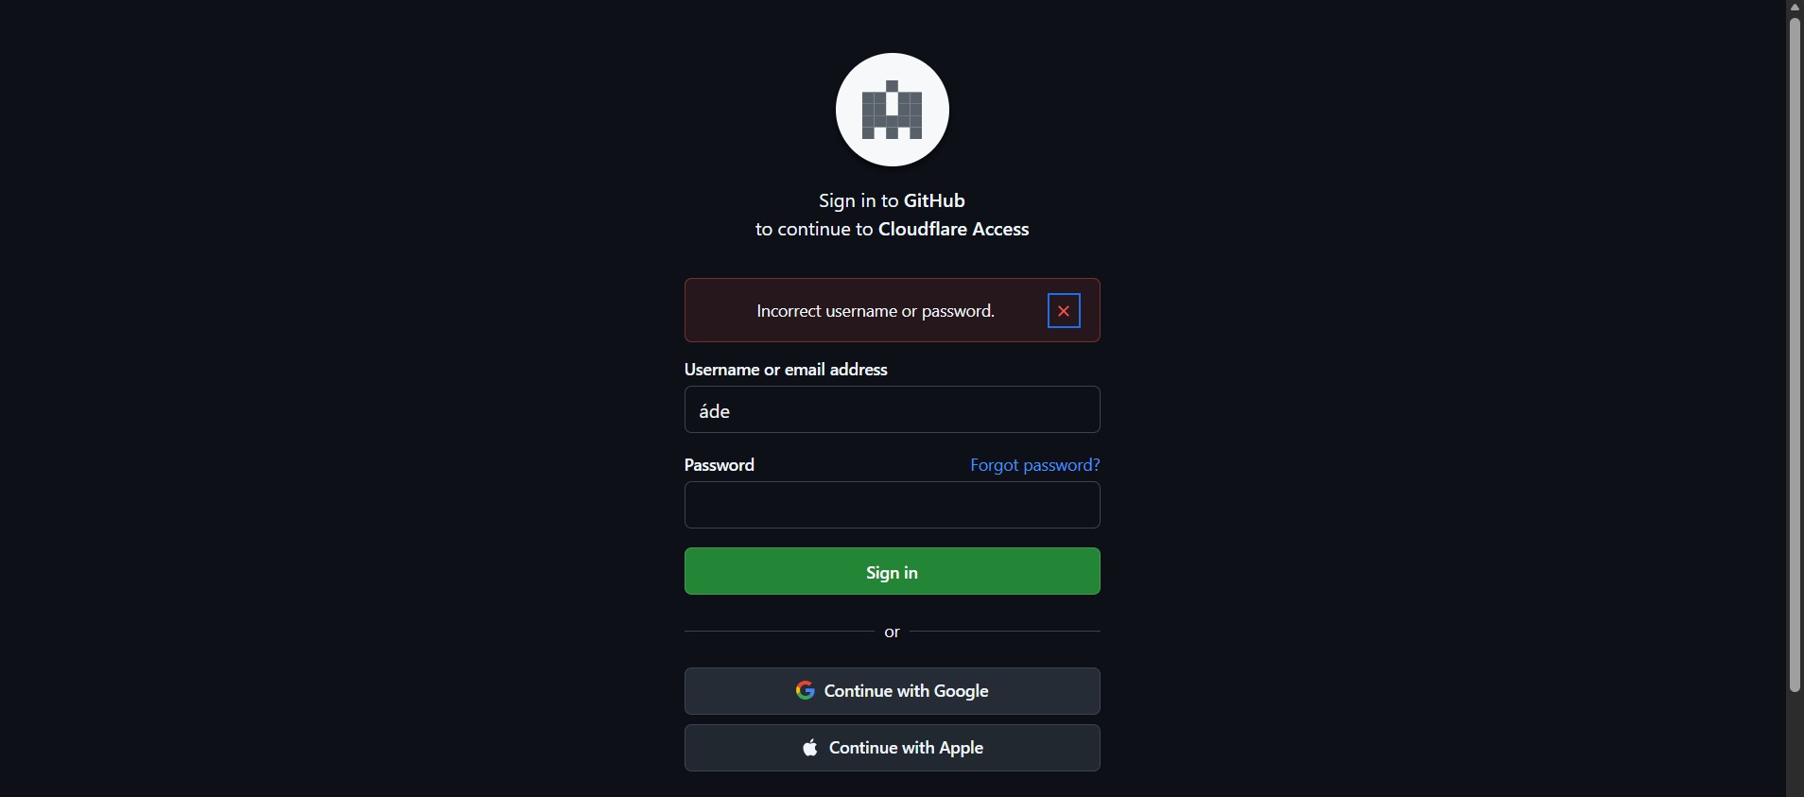Click into the Password input field
This screenshot has width=1804, height=797.
tap(892, 505)
